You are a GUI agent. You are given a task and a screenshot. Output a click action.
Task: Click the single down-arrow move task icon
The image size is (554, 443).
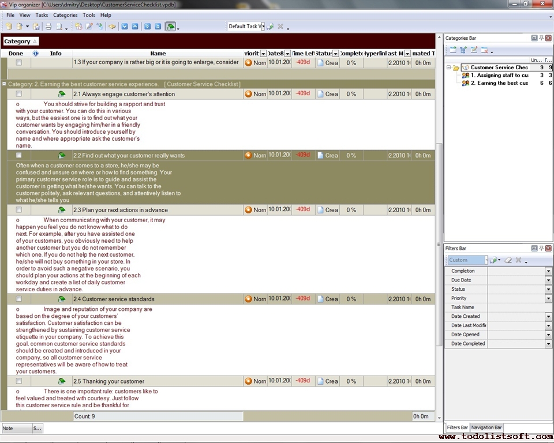(x=125, y=27)
